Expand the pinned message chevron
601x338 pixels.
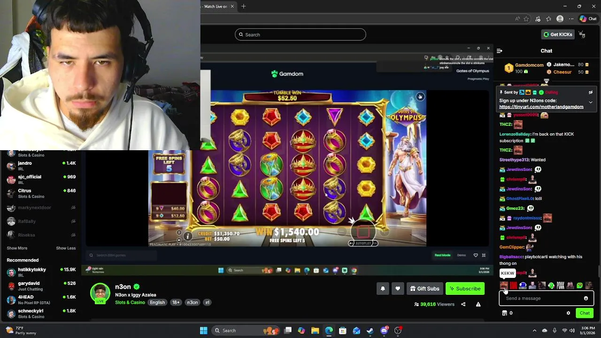point(591,102)
